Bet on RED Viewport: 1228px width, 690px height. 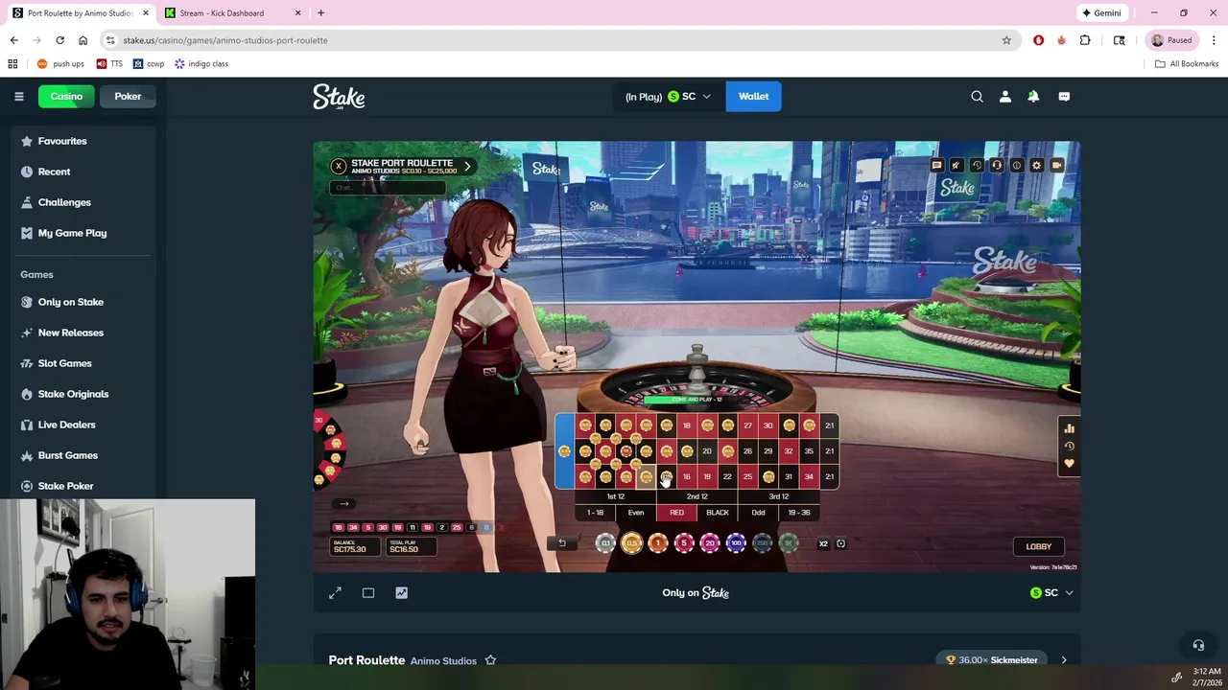point(676,513)
